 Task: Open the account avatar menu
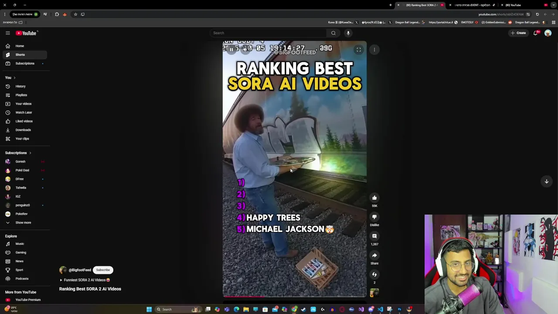point(548,33)
